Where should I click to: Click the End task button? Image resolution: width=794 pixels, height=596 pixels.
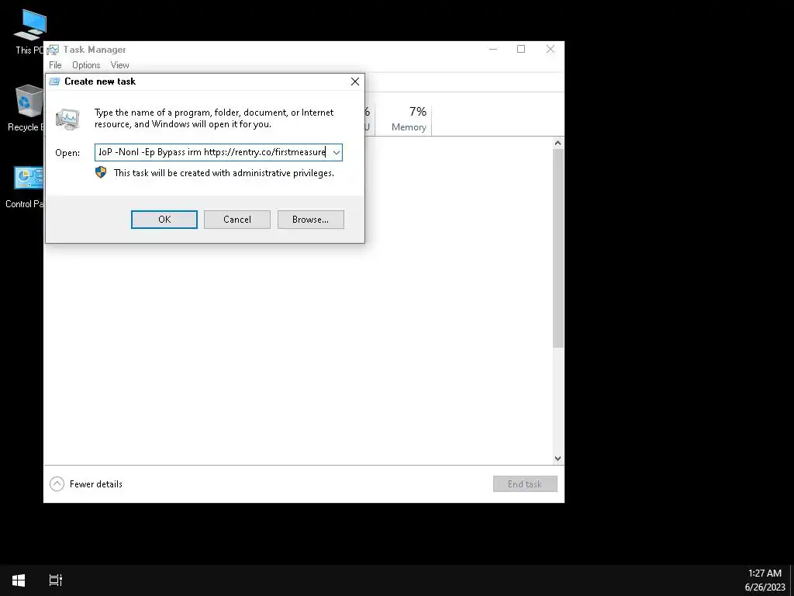pyautogui.click(x=525, y=484)
